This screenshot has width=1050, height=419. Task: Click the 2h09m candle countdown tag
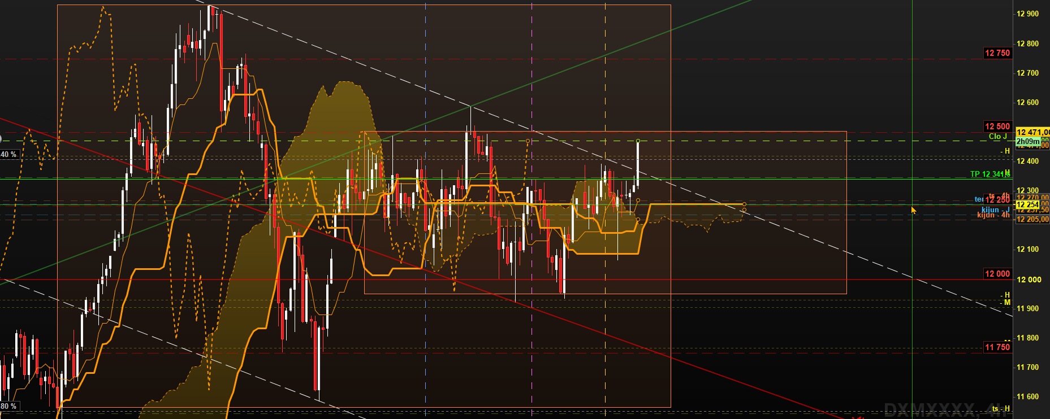click(x=1027, y=141)
